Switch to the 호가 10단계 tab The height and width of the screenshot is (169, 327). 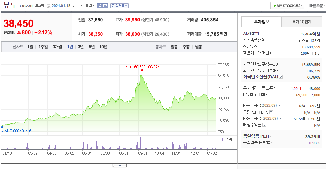point(302,22)
